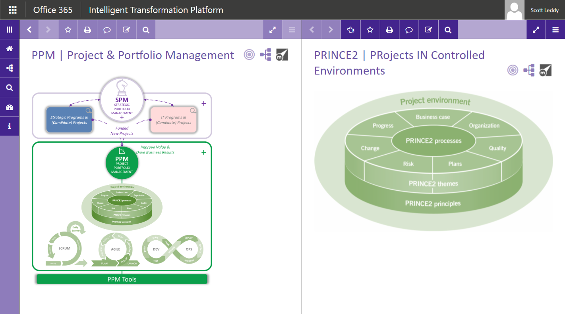Screen dimensions: 565x314
Task: Select Plans theme segment
Action: point(455,164)
